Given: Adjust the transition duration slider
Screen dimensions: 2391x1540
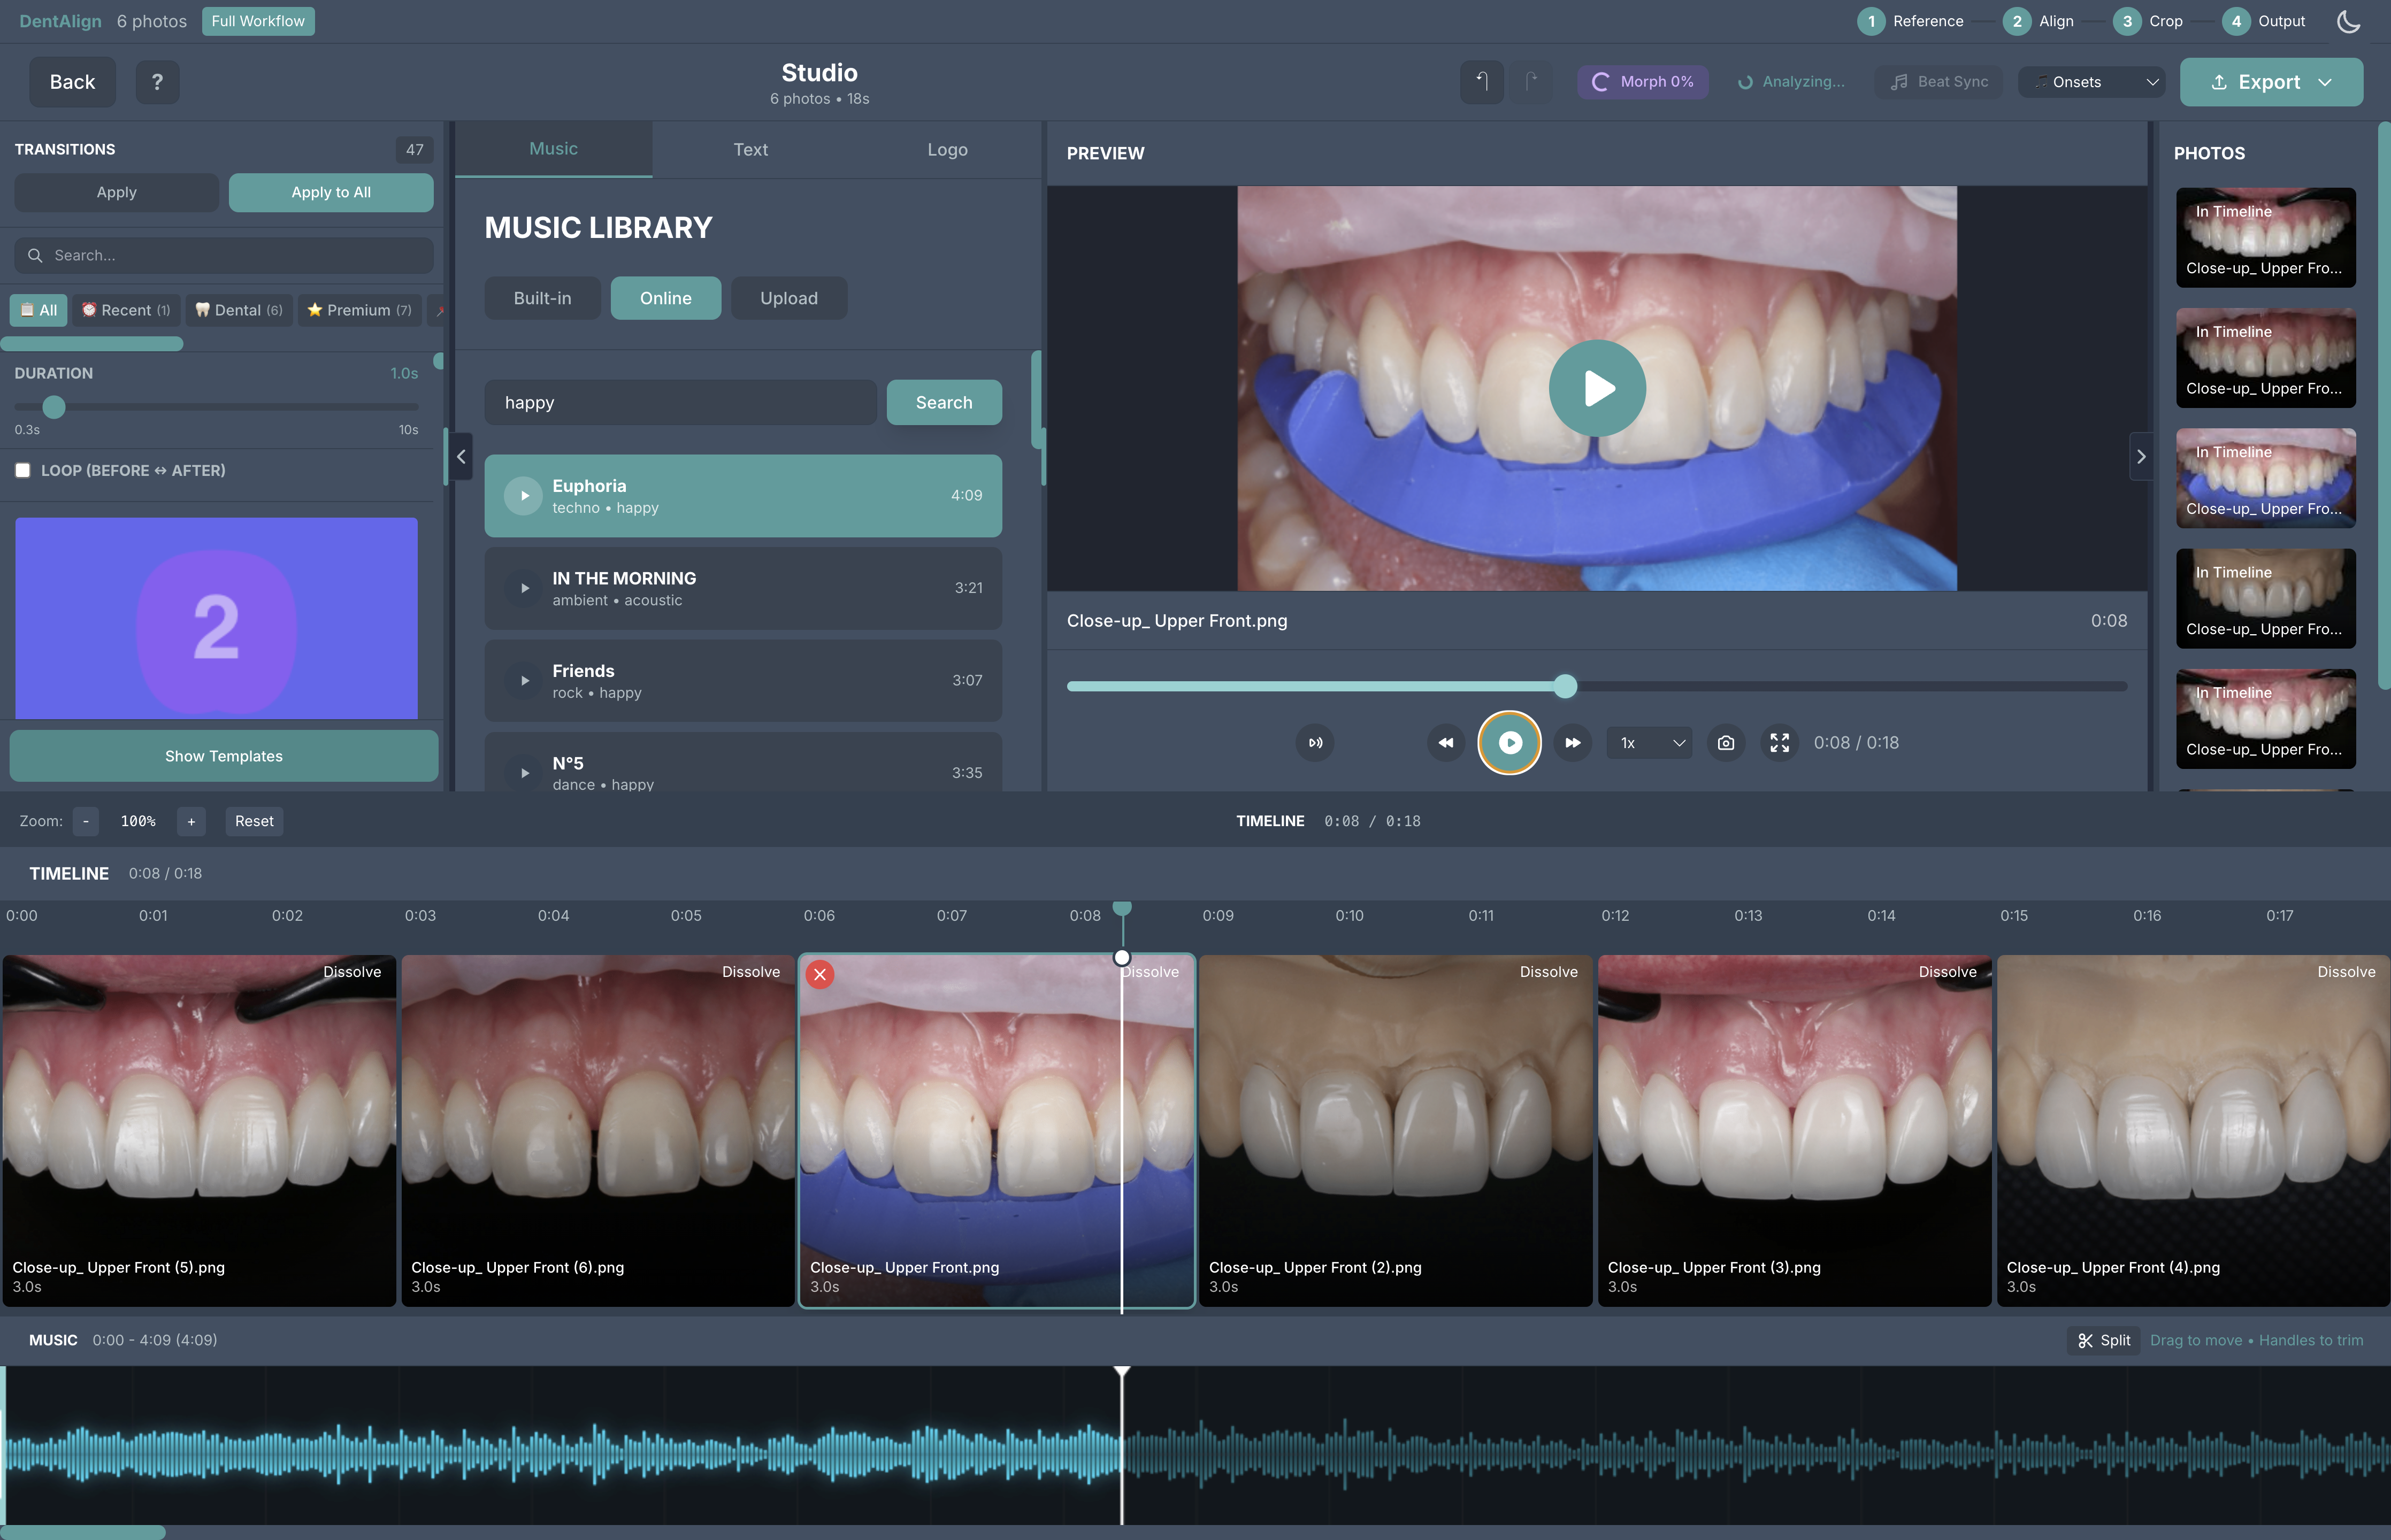Looking at the screenshot, I should coord(55,407).
